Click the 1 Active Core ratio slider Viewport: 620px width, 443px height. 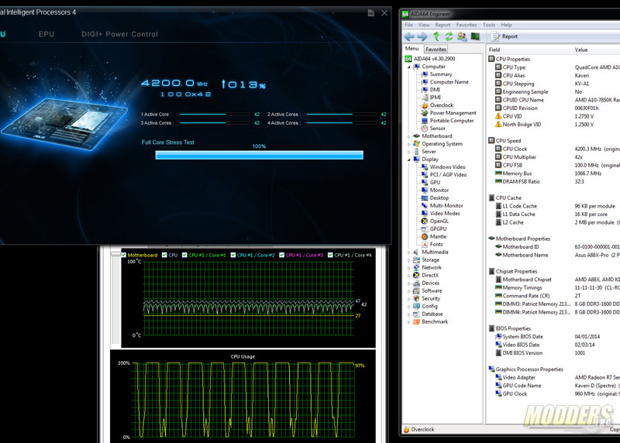[x=215, y=114]
